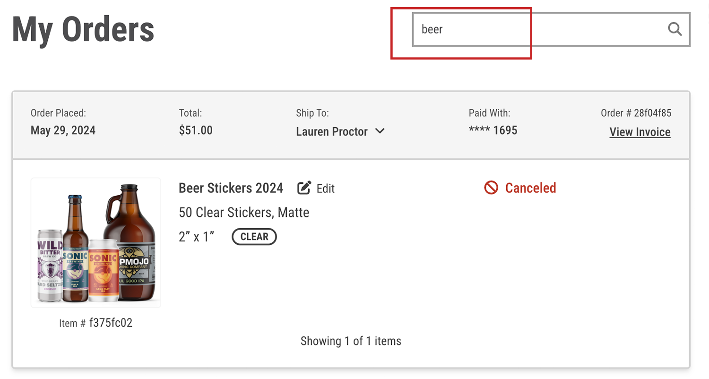The height and width of the screenshot is (379, 709).
Task: Click the Canceled status label
Action: tap(530, 188)
